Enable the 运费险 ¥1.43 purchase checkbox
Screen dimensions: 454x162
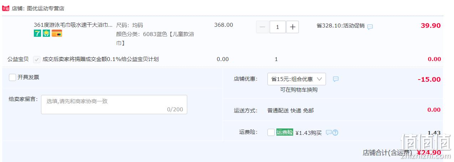coord(271,132)
